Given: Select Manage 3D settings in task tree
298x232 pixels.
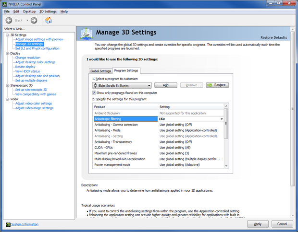Looking at the screenshot, I should [29, 44].
